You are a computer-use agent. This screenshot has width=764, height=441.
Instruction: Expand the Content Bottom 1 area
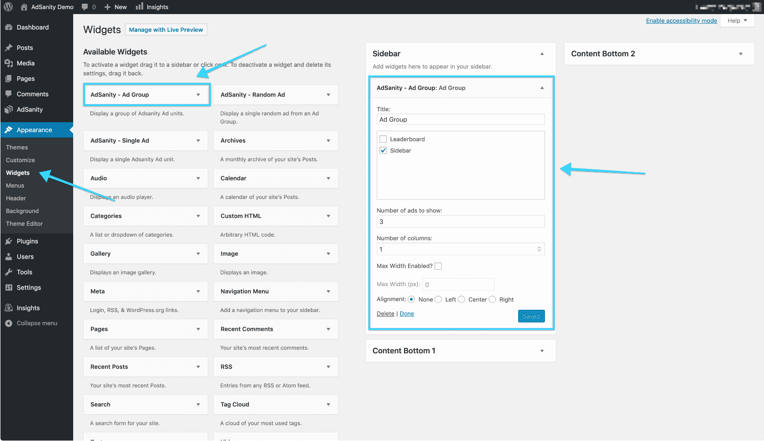click(542, 351)
